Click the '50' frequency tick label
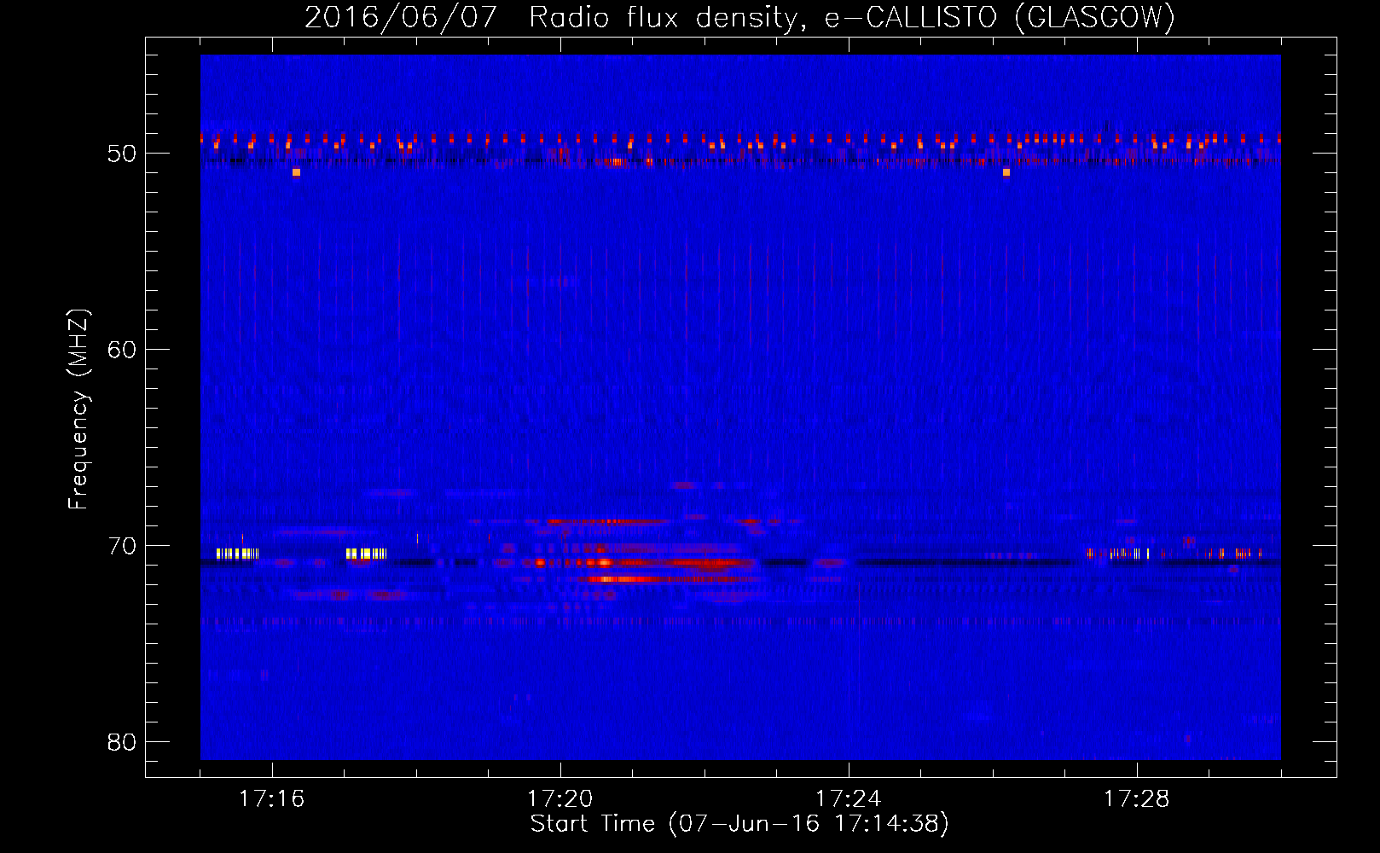Viewport: 1380px width, 853px height. [122, 154]
